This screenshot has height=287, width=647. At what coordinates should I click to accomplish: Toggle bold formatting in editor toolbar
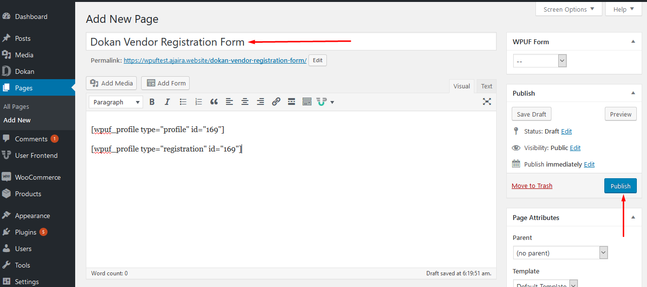pos(152,102)
